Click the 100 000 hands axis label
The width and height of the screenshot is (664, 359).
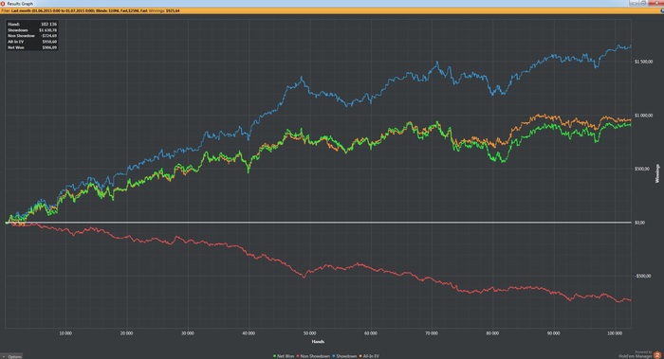coord(615,333)
